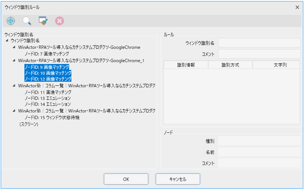Collapse the GoogleChrome_1 rule node arrow
The width and height of the screenshot is (304, 189).
14,60
